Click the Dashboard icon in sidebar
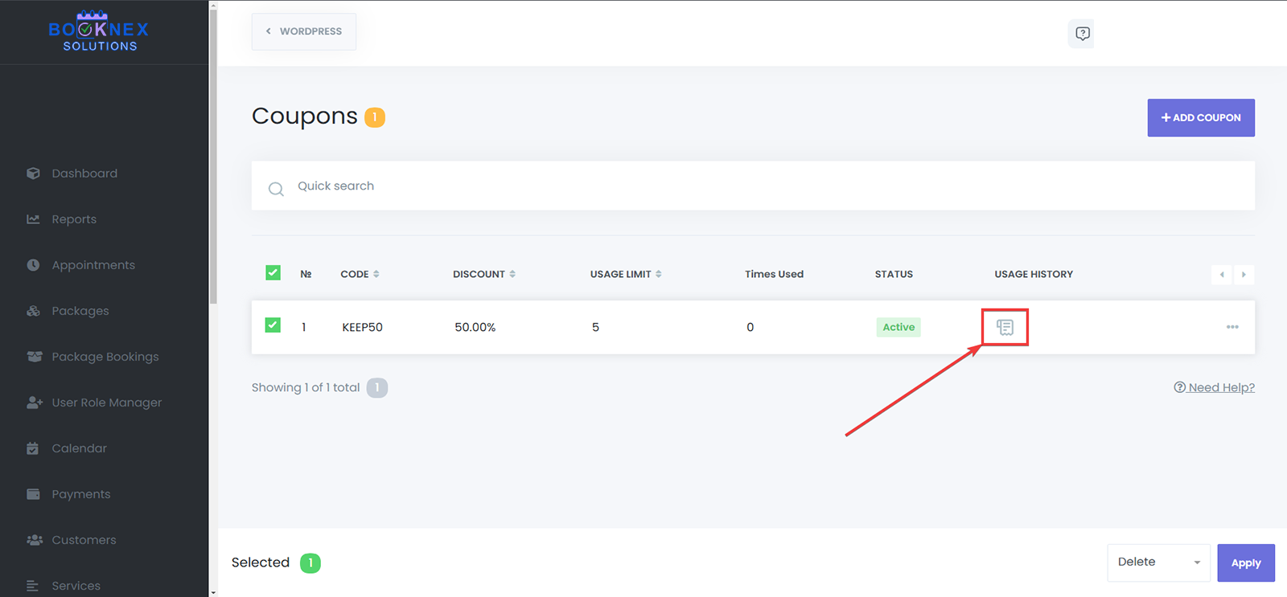This screenshot has width=1287, height=597. point(33,174)
